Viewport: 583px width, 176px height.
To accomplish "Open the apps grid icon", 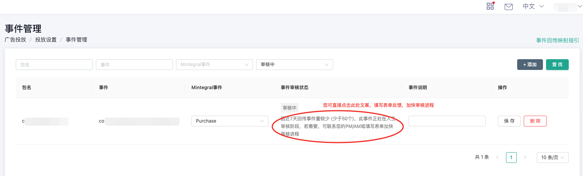I will 490,6.
